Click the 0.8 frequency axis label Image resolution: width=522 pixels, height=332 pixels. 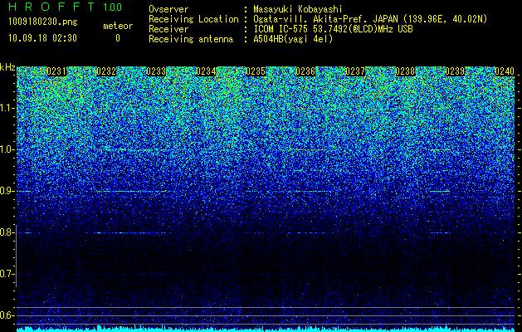pos(7,232)
